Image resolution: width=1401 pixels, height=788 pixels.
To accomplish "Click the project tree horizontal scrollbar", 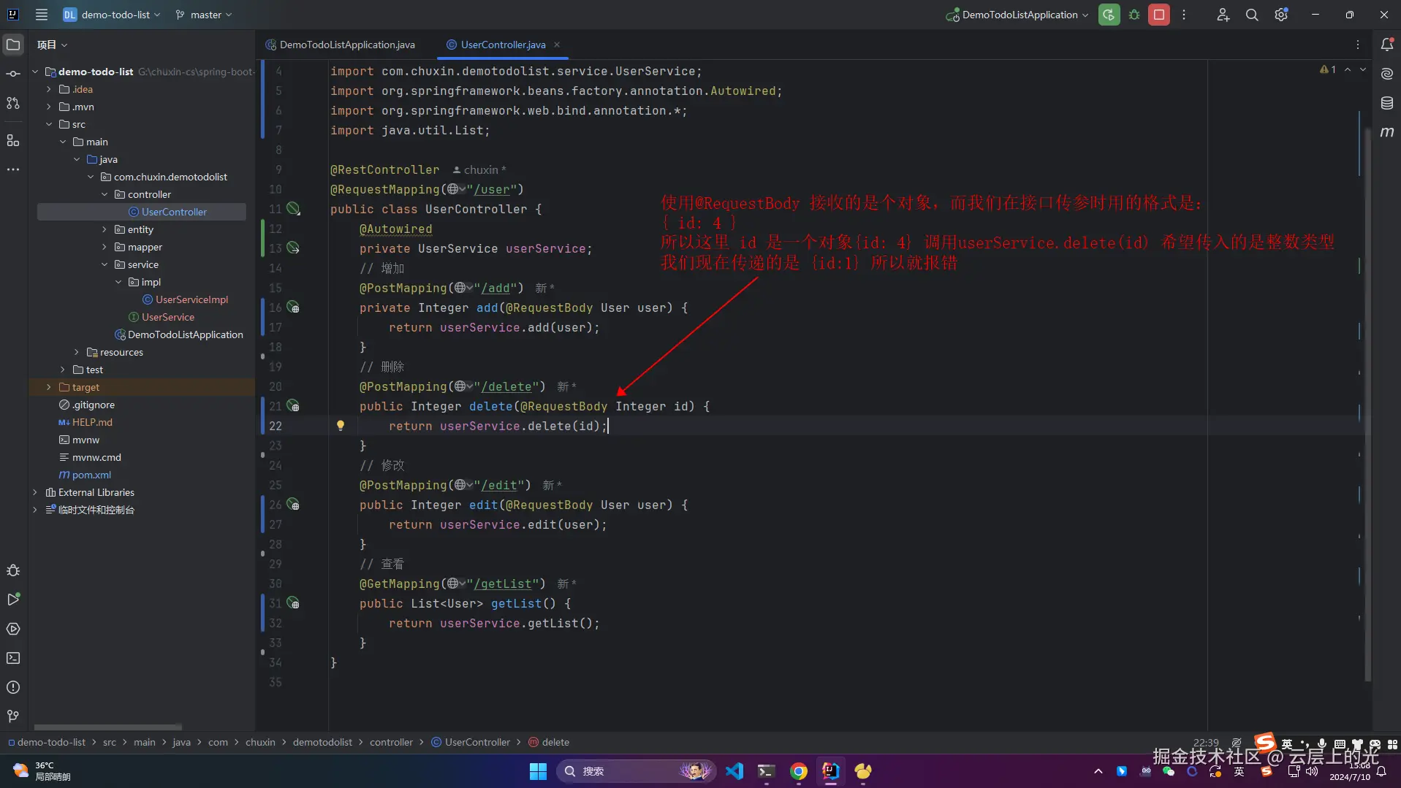I will tap(107, 727).
